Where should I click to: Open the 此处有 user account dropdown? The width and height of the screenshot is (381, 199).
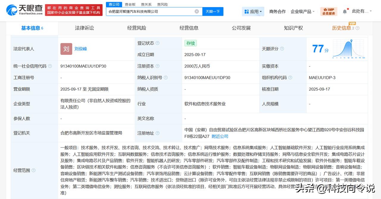pyautogui.click(x=362, y=11)
